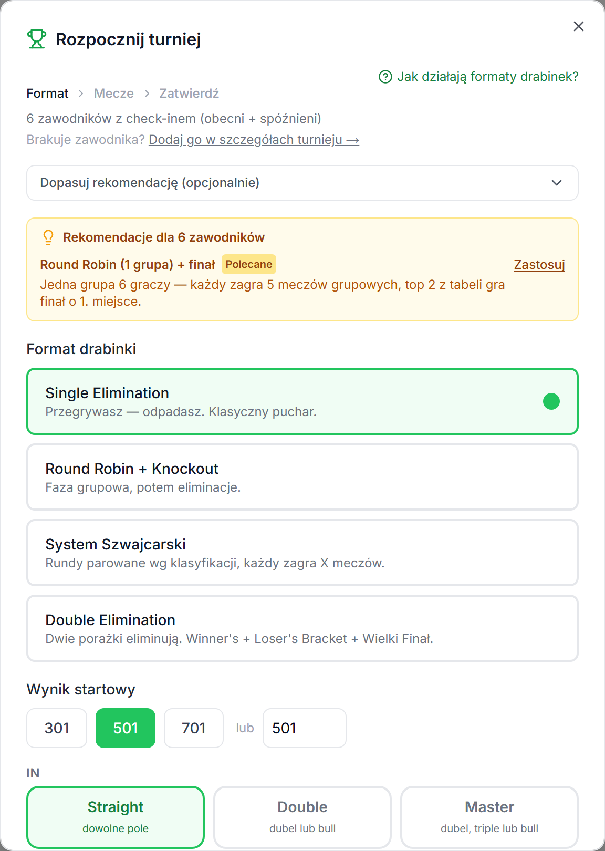
Task: Select Round Robin + Knockout format
Action: point(302,477)
